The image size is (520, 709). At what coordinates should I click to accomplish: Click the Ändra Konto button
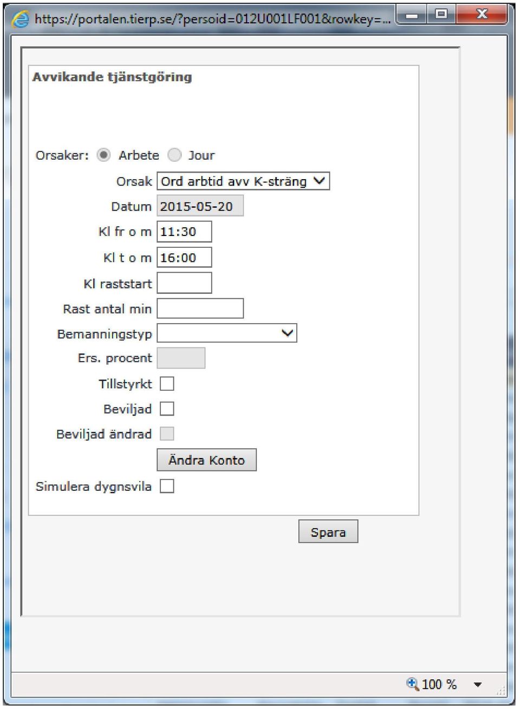[x=206, y=460]
